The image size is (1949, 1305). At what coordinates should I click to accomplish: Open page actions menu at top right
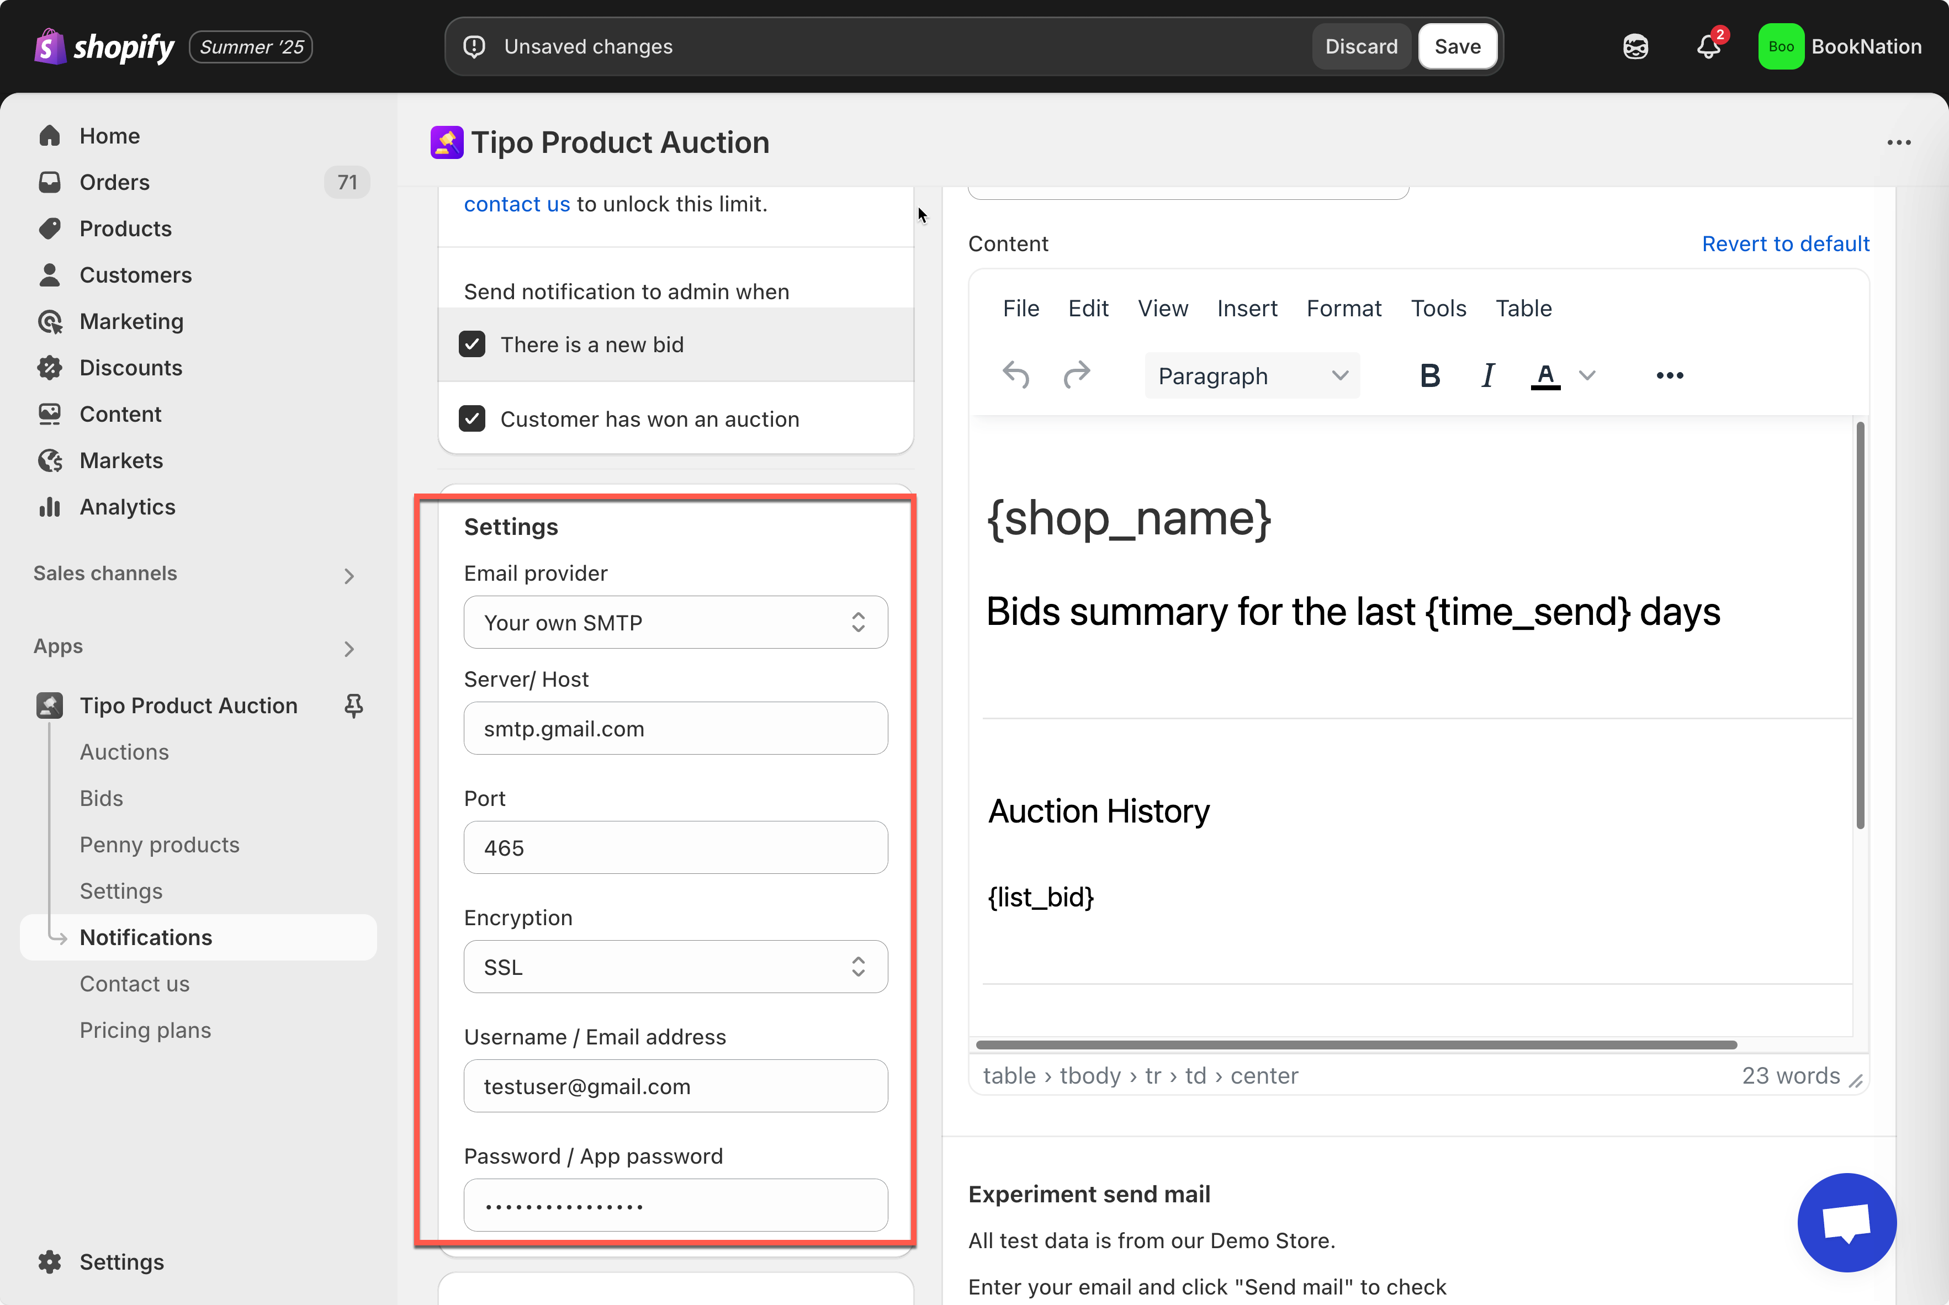click(1898, 143)
